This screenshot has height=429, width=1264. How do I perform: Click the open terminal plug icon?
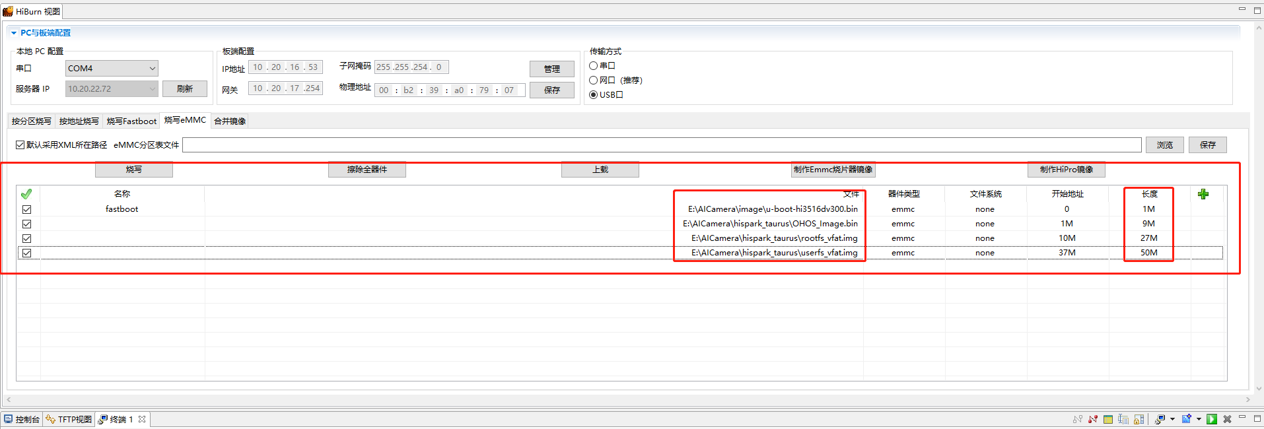(1160, 419)
